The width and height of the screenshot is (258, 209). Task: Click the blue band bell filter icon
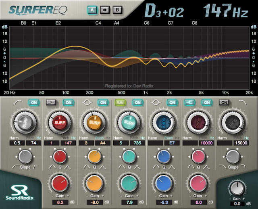pyautogui.click(x=156, y=102)
